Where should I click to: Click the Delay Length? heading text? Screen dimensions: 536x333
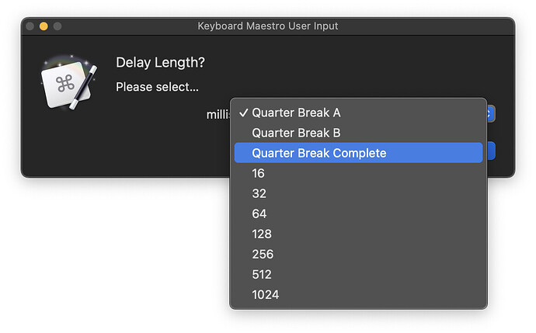coord(160,62)
